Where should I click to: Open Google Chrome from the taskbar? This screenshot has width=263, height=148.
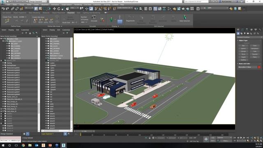click(x=23, y=145)
